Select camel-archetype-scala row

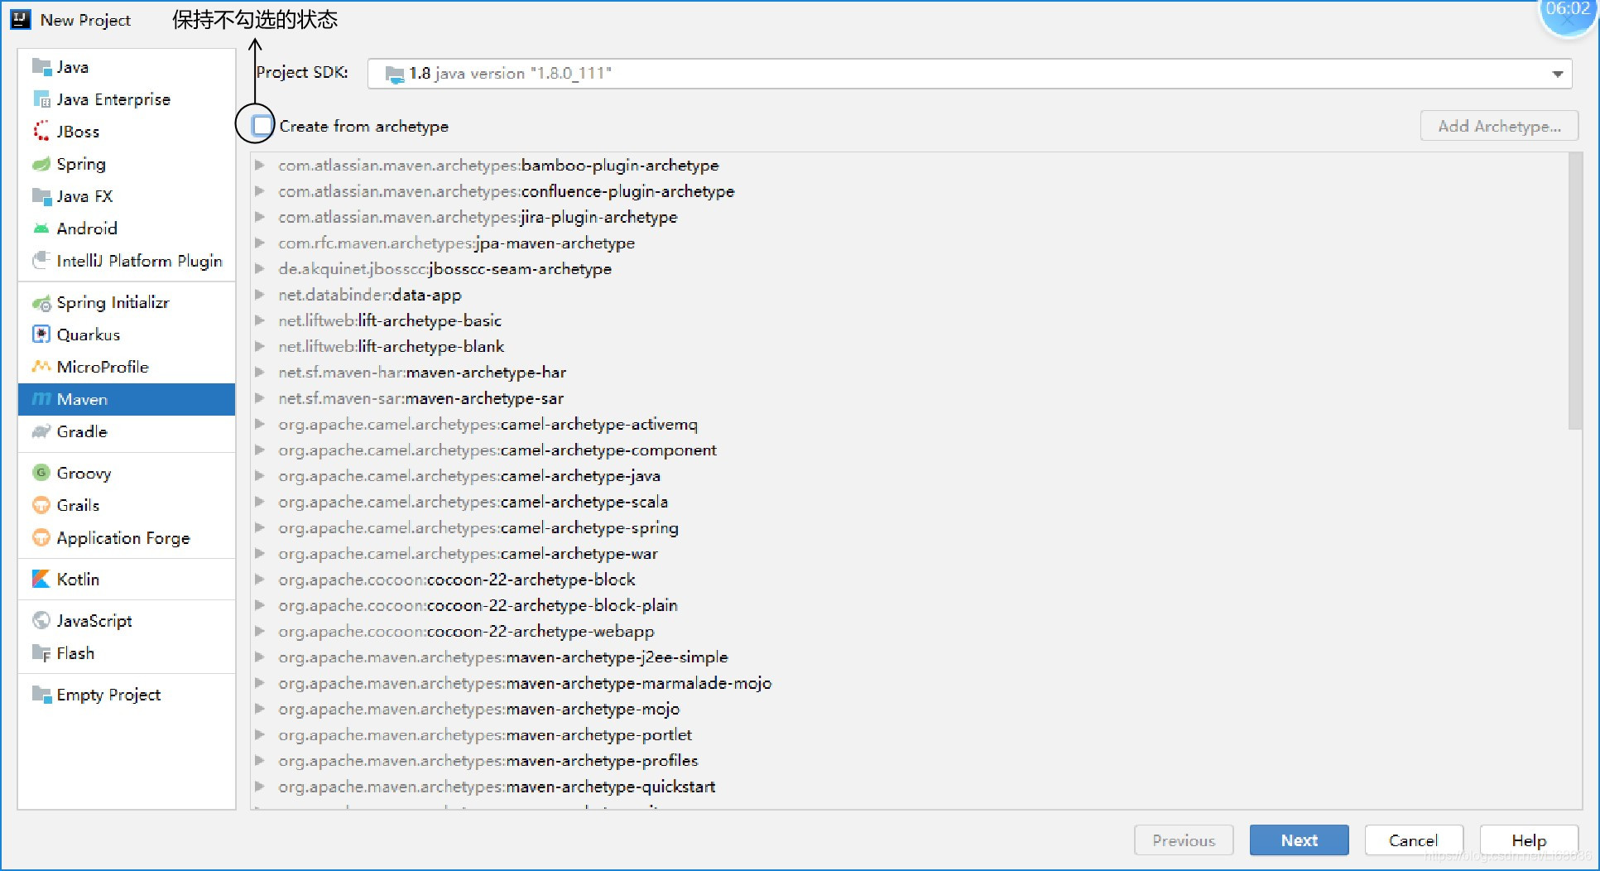[x=910, y=502]
